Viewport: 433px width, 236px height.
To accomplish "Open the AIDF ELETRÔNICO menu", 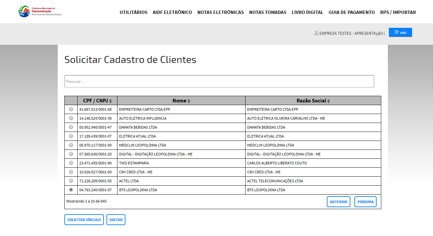I will pyautogui.click(x=172, y=12).
